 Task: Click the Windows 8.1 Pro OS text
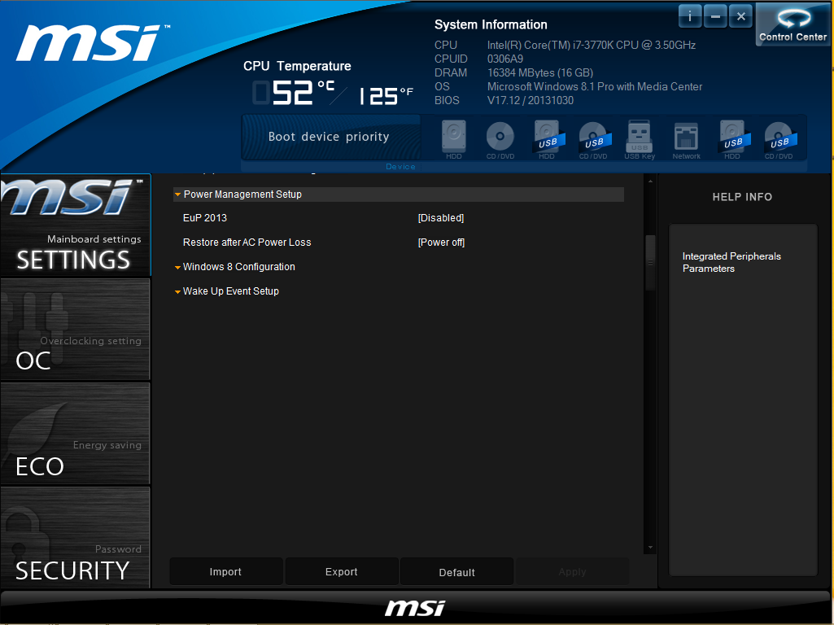click(595, 86)
